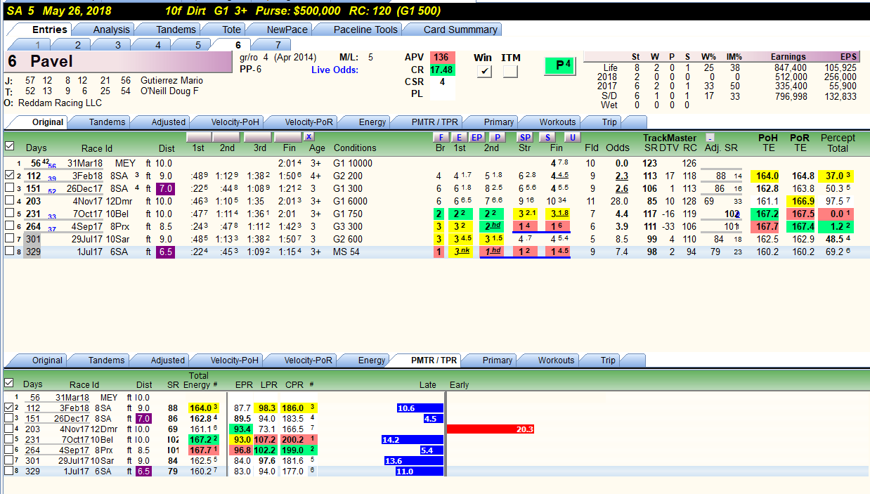Open the upper panel Velocity-PoH tab
Screen dimensions: 870x494
(x=234, y=122)
